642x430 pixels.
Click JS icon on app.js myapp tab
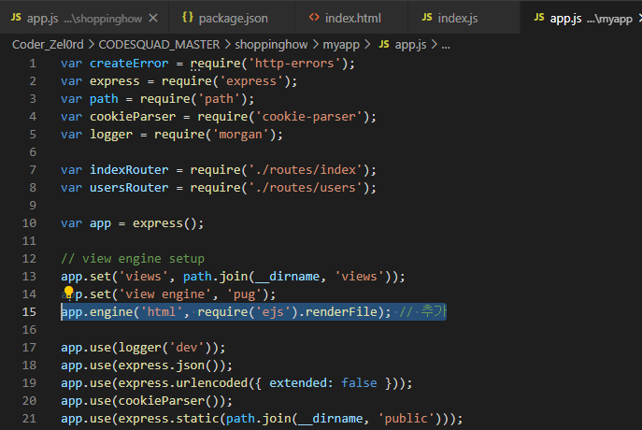(x=539, y=18)
